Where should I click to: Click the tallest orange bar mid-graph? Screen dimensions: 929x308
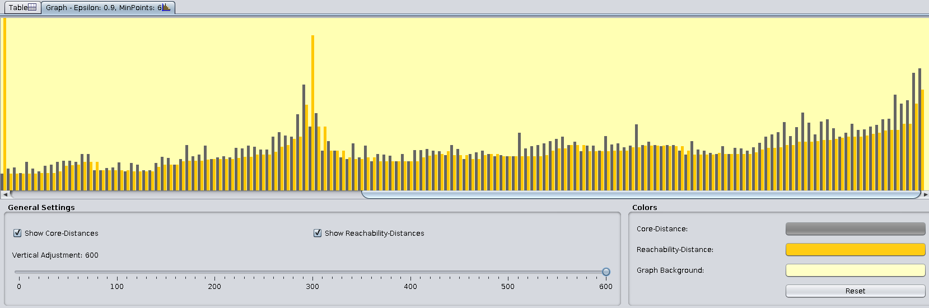click(312, 112)
